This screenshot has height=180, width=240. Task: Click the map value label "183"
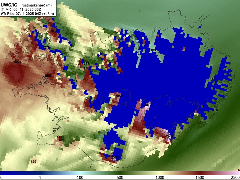point(153,50)
